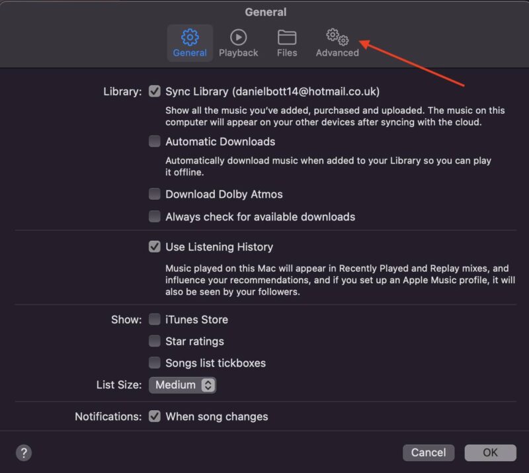Untick When song changes notifications
This screenshot has width=529, height=473.
coord(155,417)
